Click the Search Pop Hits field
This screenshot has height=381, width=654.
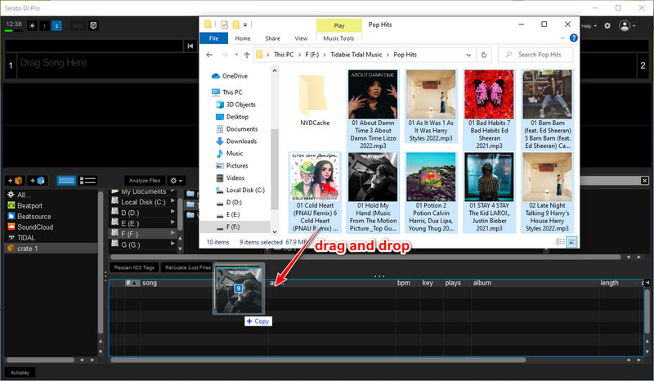point(535,55)
